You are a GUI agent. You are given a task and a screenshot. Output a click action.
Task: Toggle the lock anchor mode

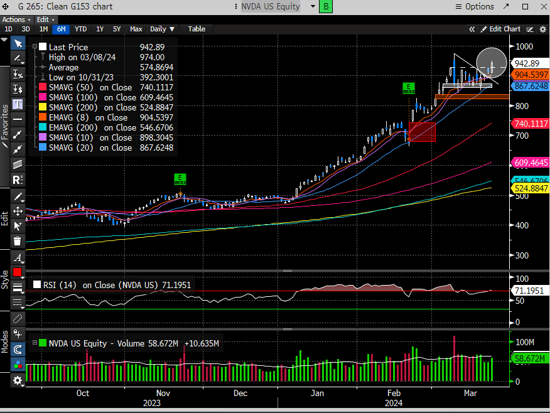pos(18,333)
